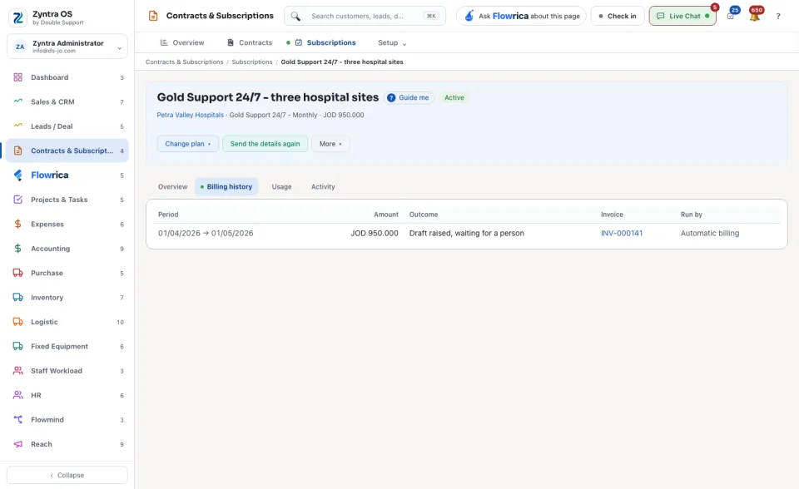Click the help question mark icon
The image size is (799, 489).
point(778,17)
